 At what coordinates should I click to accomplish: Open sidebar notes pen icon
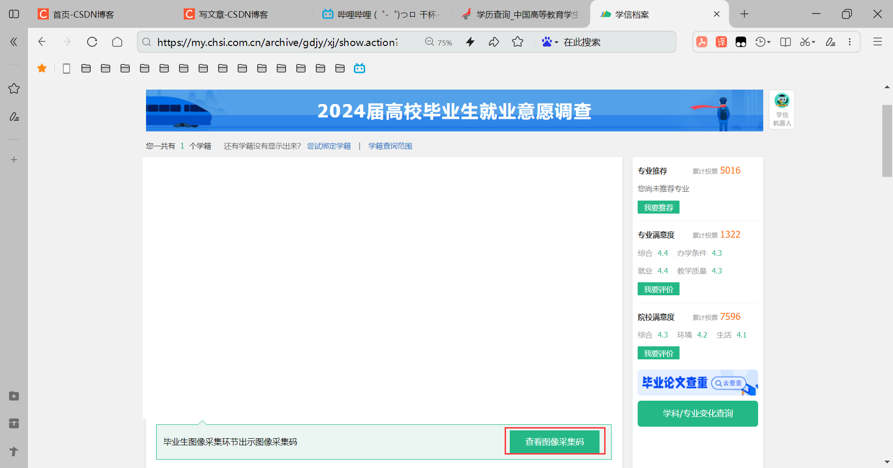(x=14, y=117)
